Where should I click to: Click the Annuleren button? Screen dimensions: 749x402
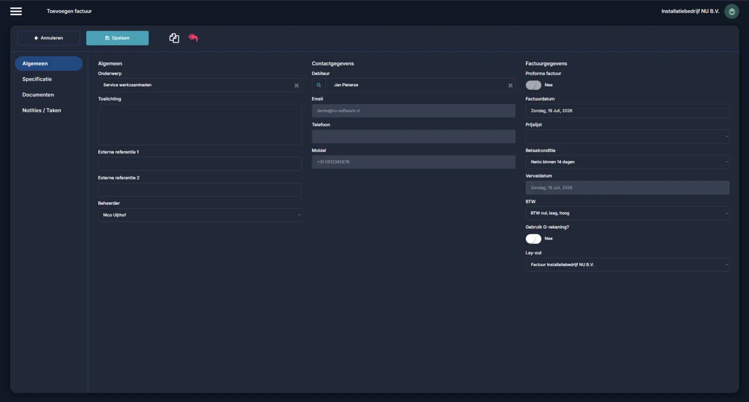49,38
